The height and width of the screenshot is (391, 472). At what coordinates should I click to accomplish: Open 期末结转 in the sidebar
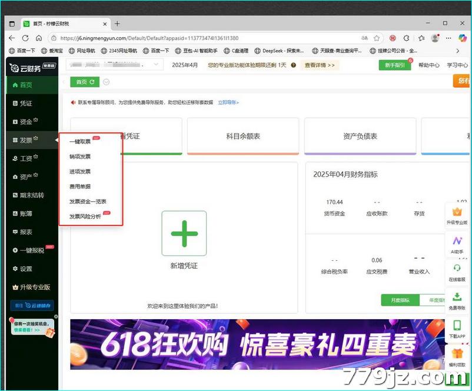[x=32, y=195]
